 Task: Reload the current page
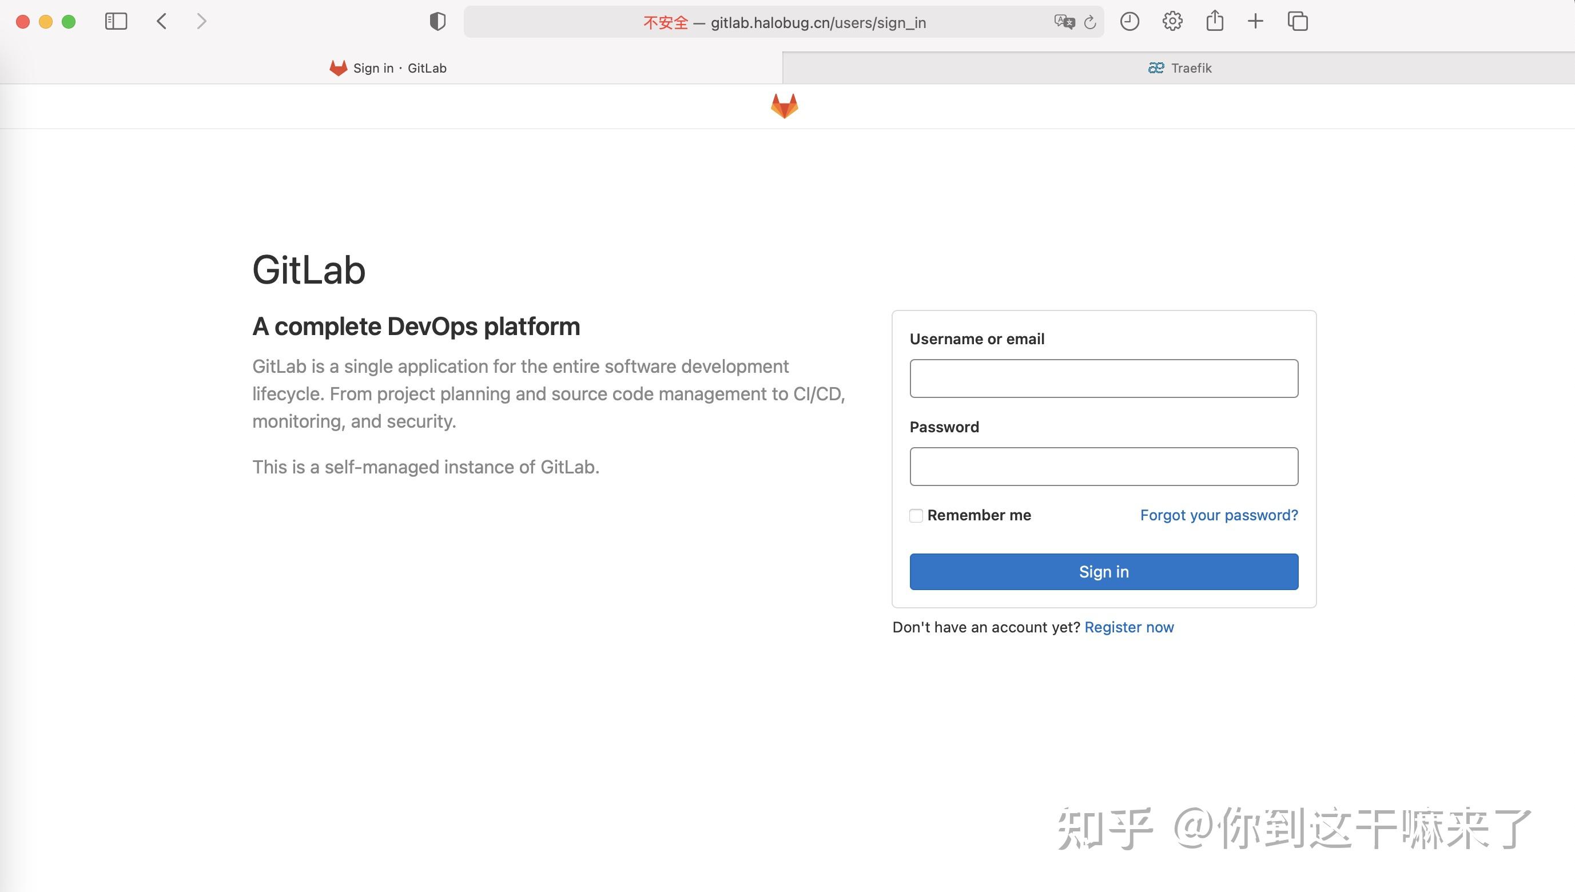[x=1090, y=23]
